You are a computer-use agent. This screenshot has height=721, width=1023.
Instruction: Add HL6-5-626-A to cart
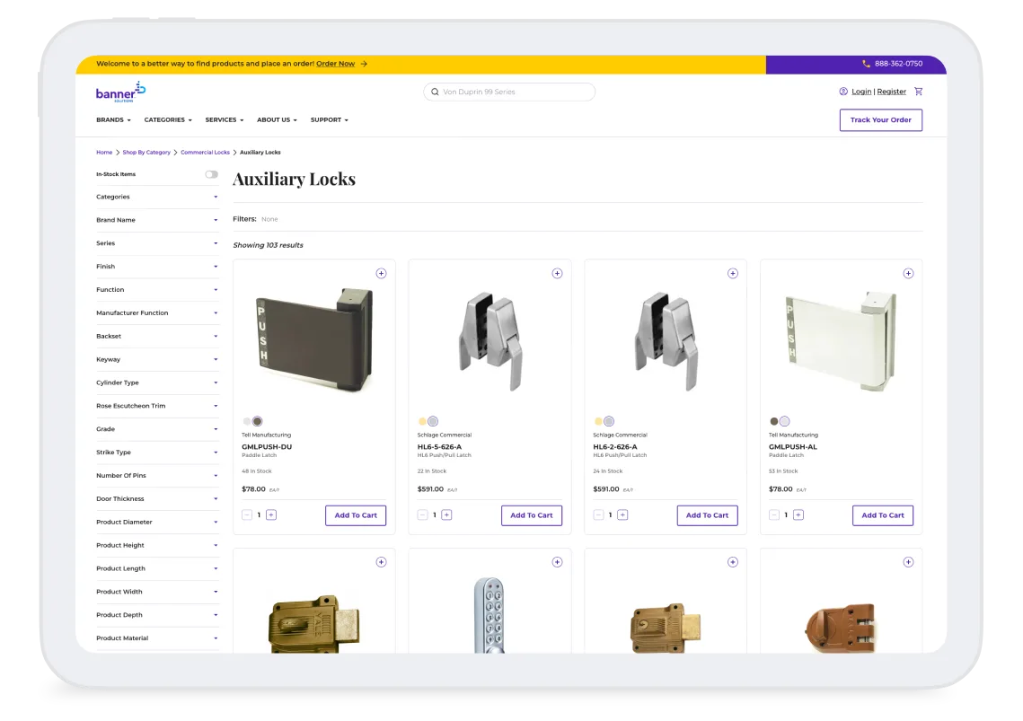coord(531,515)
